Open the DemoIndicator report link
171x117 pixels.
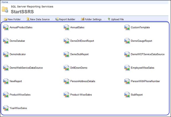[x=18, y=54]
